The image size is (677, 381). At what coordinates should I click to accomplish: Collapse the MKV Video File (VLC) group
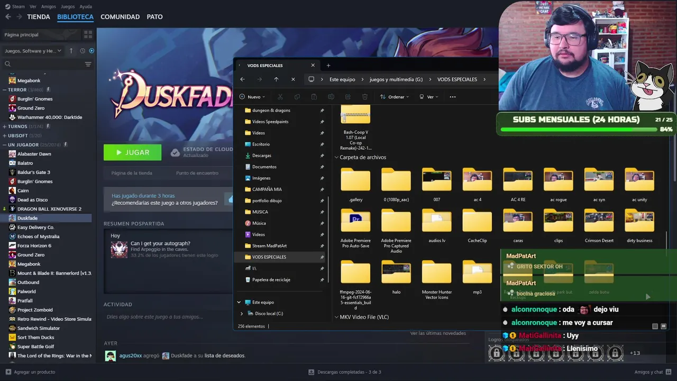coord(336,317)
